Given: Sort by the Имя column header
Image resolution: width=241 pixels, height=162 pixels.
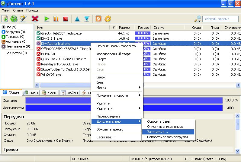Looking at the screenshot, I should 72,28.
